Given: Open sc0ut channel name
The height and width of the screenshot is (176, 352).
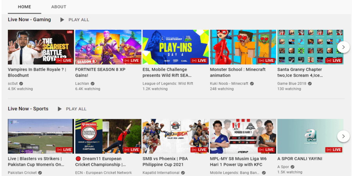Looking at the screenshot, I should point(13,84).
